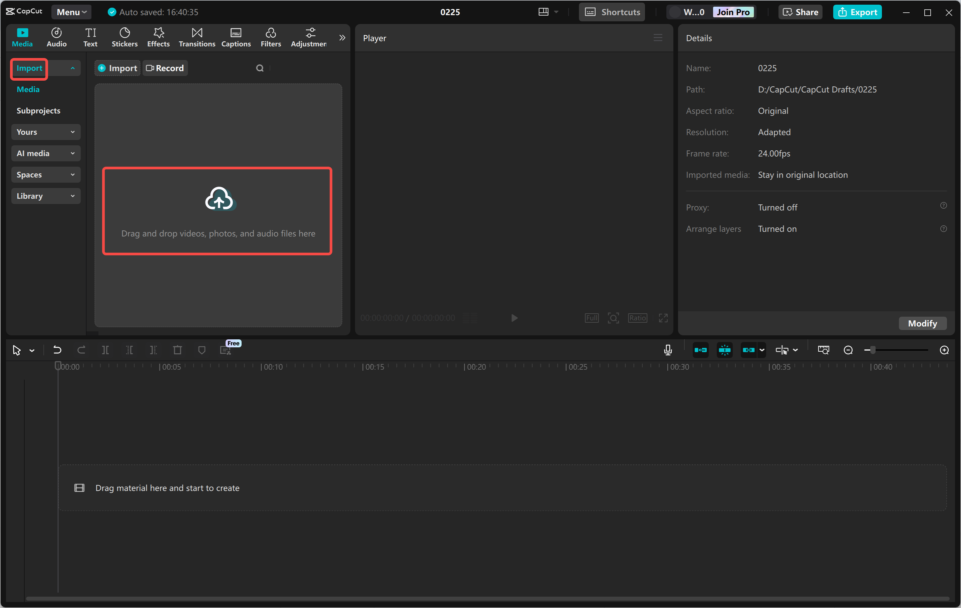Click the Undo icon above the timeline
Viewport: 961px width, 608px height.
(57, 350)
